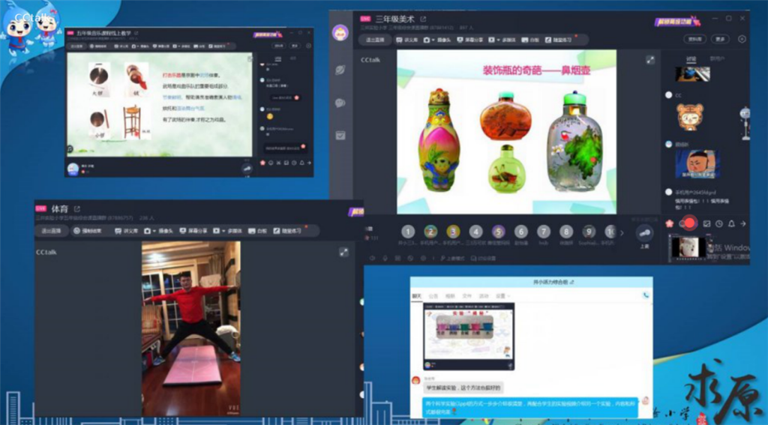Start a call with phone icon in group chat
Image resolution: width=768 pixels, height=425 pixels.
646,295
